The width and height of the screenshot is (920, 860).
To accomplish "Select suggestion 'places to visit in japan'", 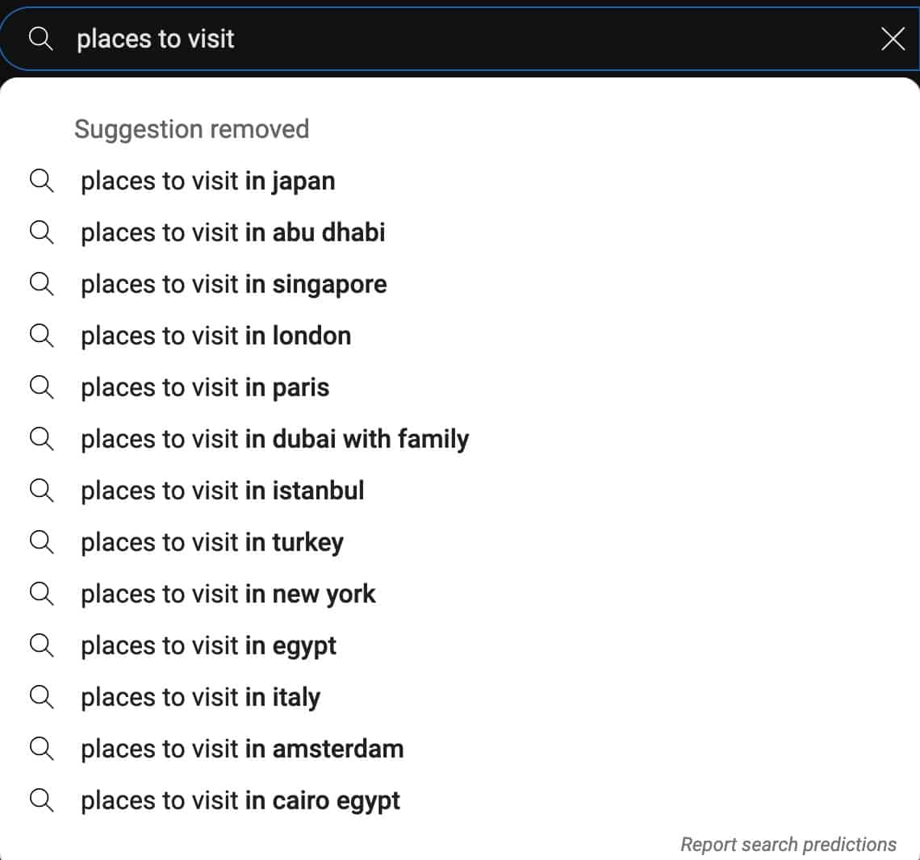I will pyautogui.click(x=460, y=181).
